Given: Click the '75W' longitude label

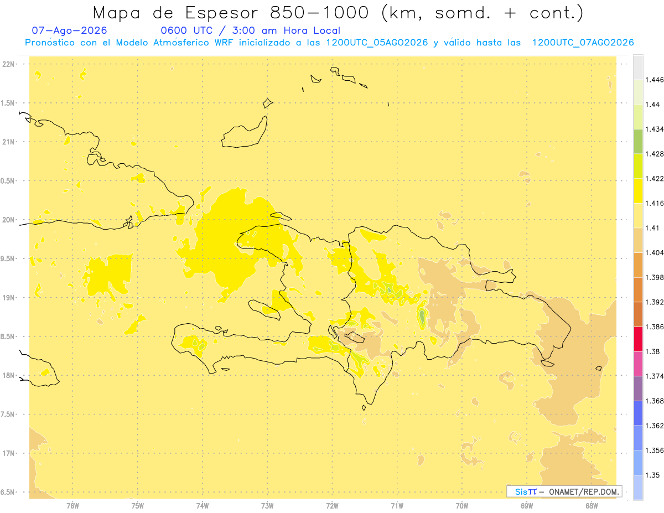Looking at the screenshot, I should (x=138, y=505).
